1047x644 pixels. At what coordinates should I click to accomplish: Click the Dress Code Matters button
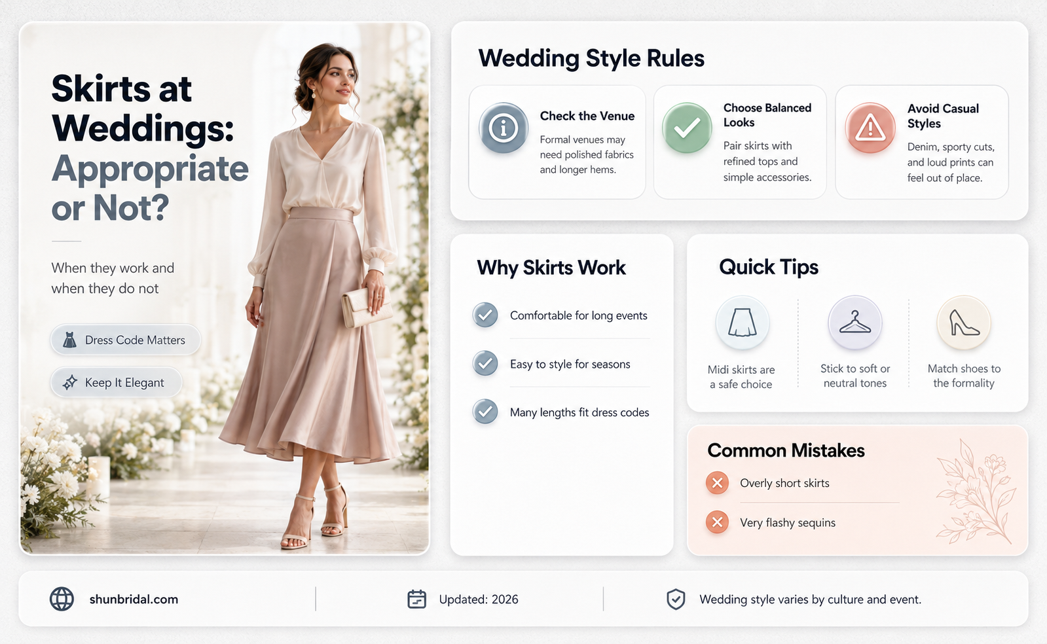click(125, 340)
